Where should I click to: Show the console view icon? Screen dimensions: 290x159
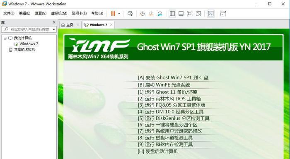pyautogui.click(x=210, y=14)
